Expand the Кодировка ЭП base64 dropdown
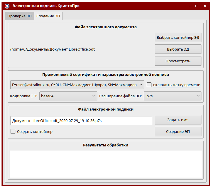This screenshot has width=211, height=187. click(68, 96)
